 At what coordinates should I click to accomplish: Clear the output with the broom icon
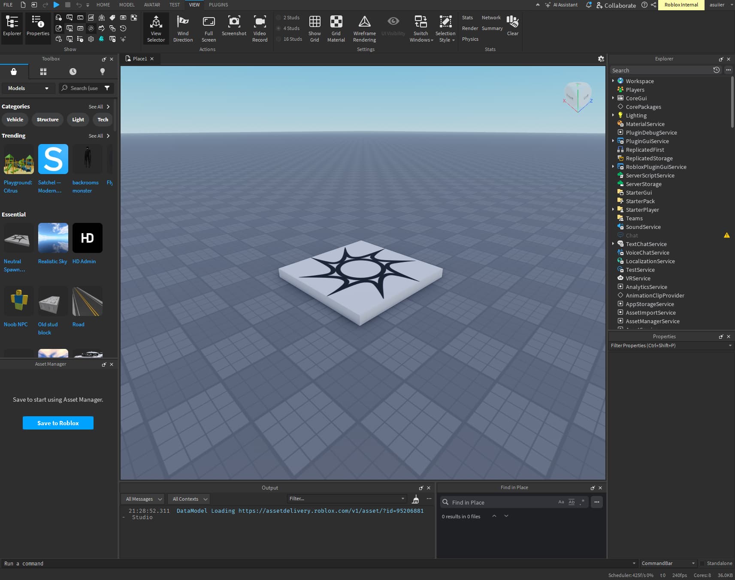[415, 499]
